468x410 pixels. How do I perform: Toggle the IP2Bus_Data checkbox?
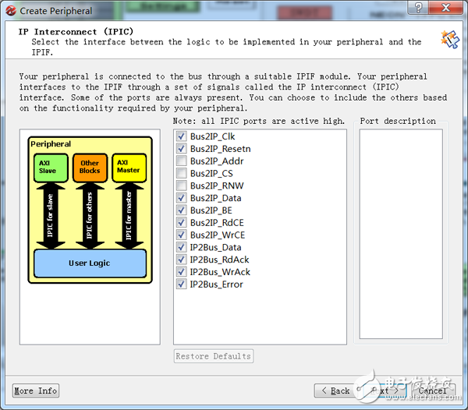click(x=182, y=248)
